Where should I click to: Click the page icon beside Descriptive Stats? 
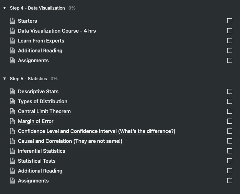pos(12,91)
